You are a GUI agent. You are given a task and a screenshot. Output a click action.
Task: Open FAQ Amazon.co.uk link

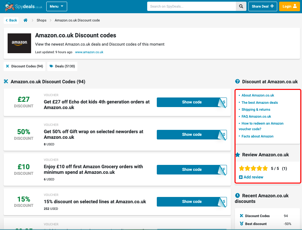pos(256,116)
